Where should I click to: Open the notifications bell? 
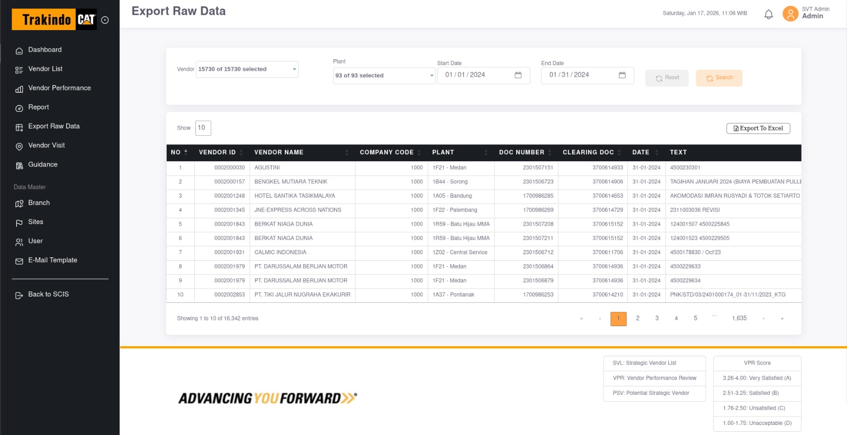[x=769, y=14]
